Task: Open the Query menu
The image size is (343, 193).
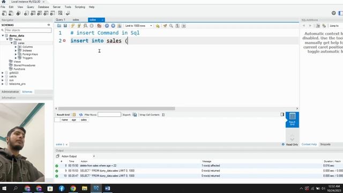Action: pyautogui.click(x=31, y=7)
